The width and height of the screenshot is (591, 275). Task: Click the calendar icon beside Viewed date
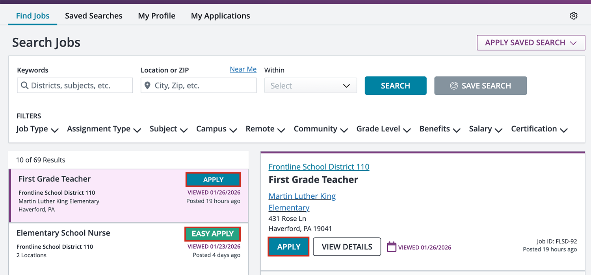pos(391,247)
